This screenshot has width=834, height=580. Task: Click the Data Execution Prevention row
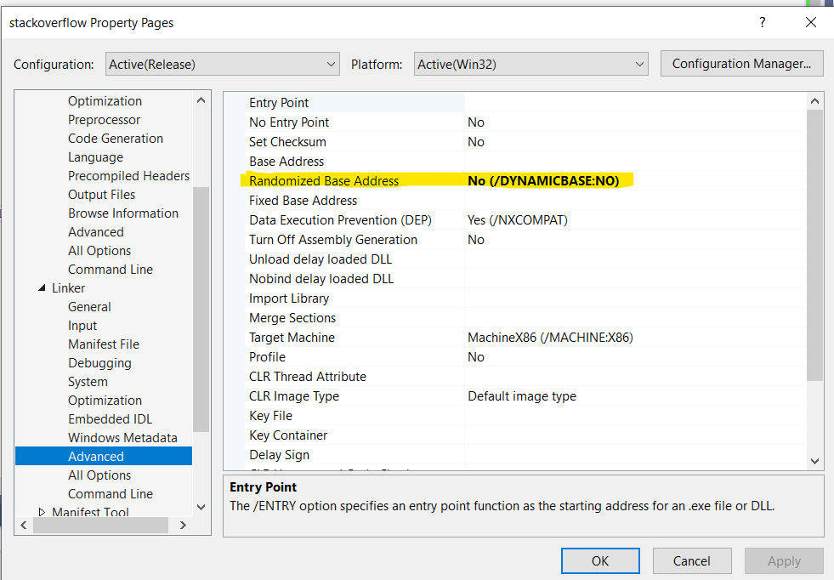[340, 220]
